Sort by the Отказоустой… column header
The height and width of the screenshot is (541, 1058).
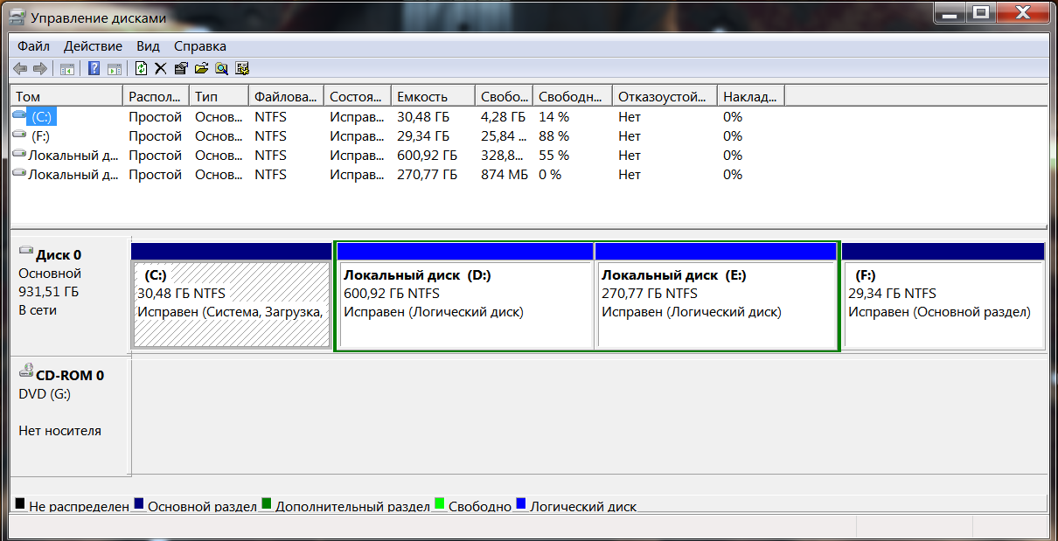point(665,96)
